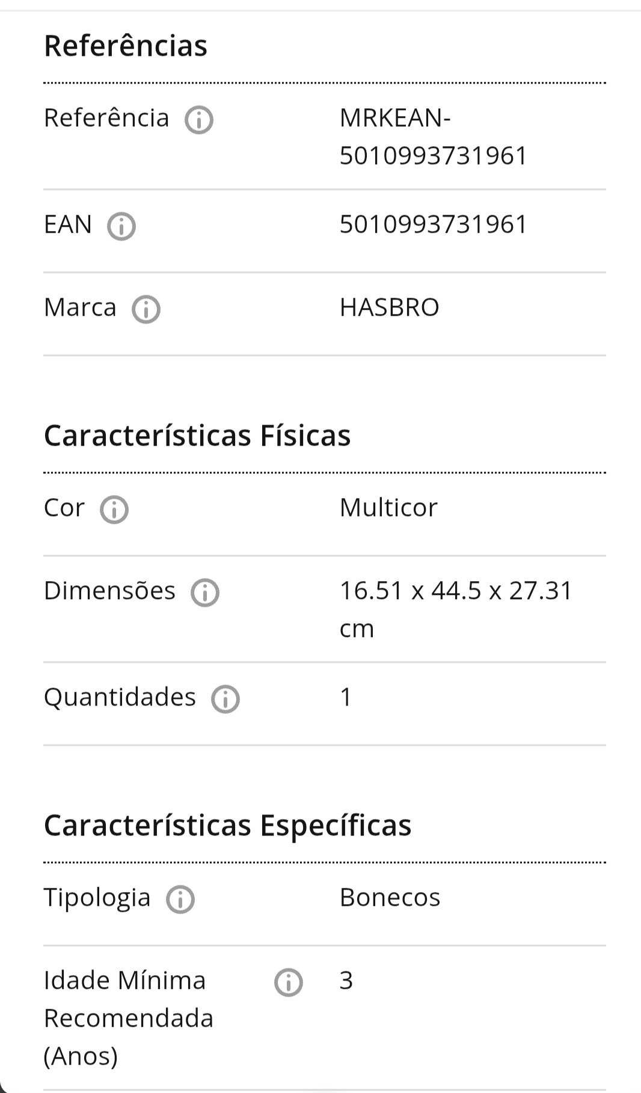This screenshot has height=1093, width=641.
Task: Show info for the Tipologia field
Action: [180, 899]
